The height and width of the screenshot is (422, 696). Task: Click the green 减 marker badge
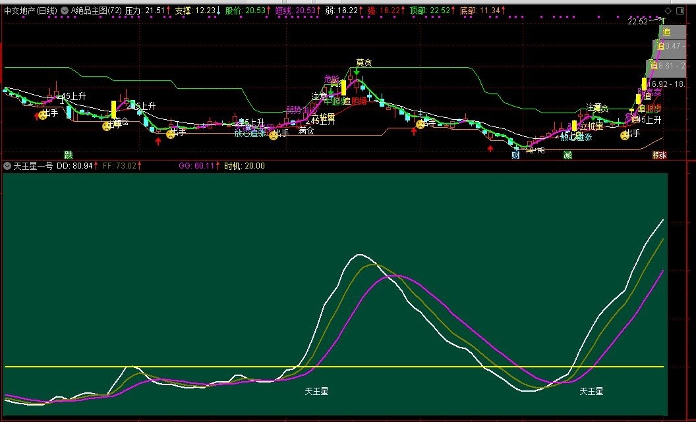coord(567,155)
